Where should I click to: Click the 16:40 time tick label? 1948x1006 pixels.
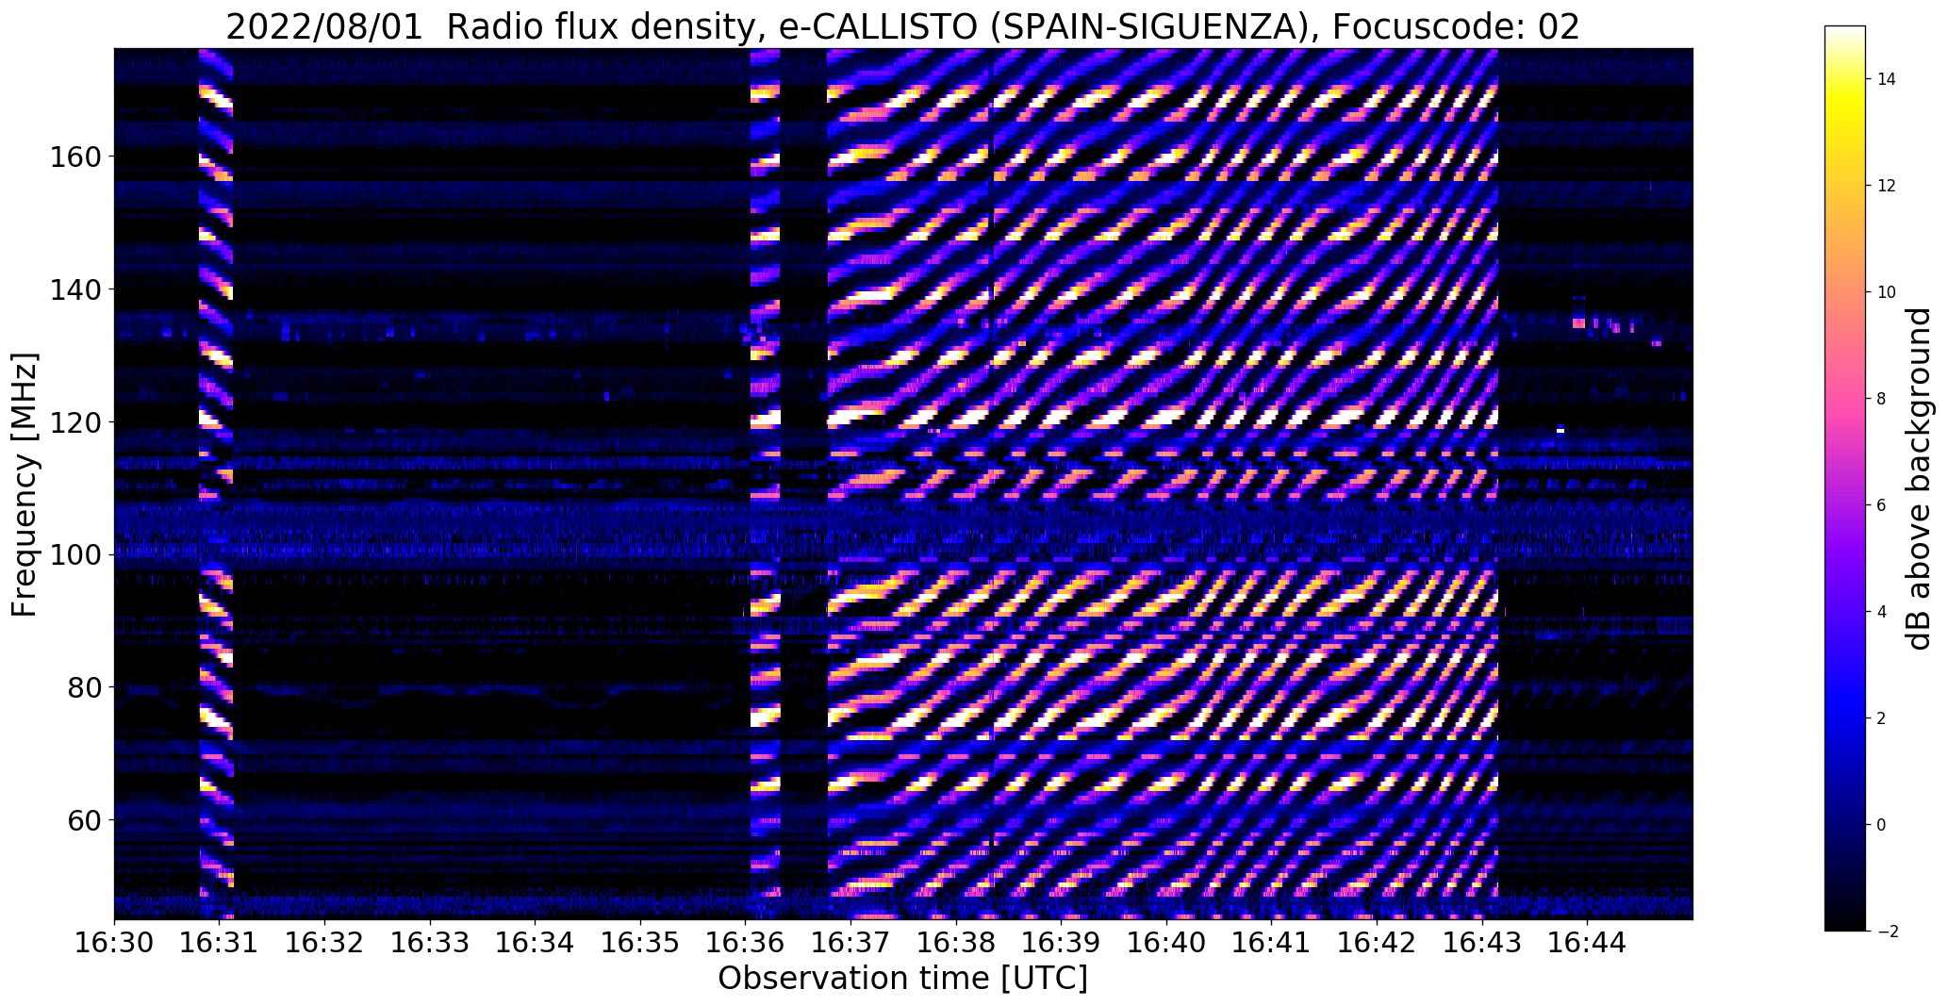click(x=1166, y=943)
